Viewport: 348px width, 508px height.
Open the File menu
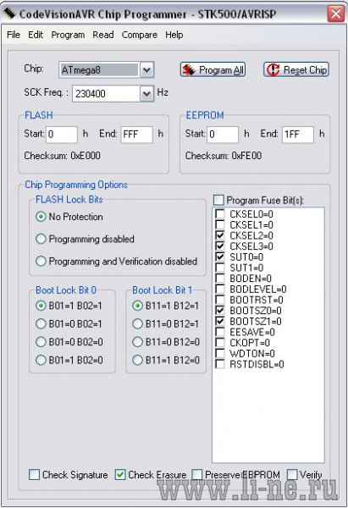pos(14,35)
